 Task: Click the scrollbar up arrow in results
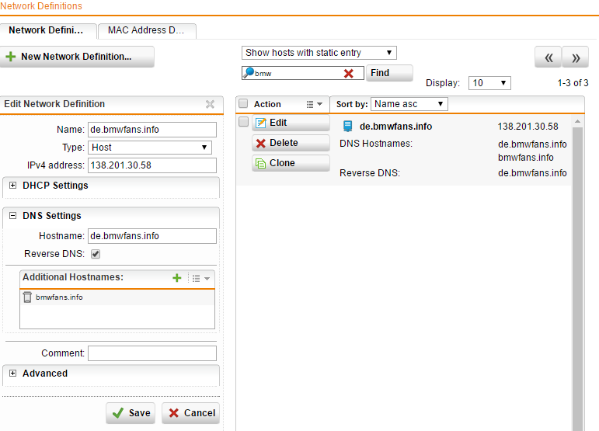click(x=577, y=121)
